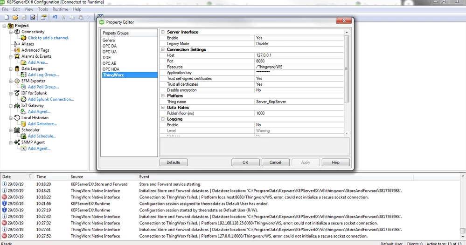Image resolution: width=466 pixels, height=245 pixels.
Task: Open the Runtime menu
Action: point(60,9)
